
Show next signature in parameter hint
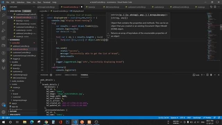[x=108, y=38]
